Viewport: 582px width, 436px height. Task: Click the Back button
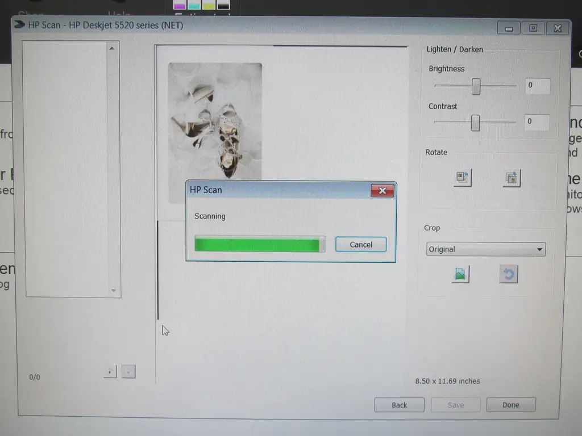(x=400, y=405)
